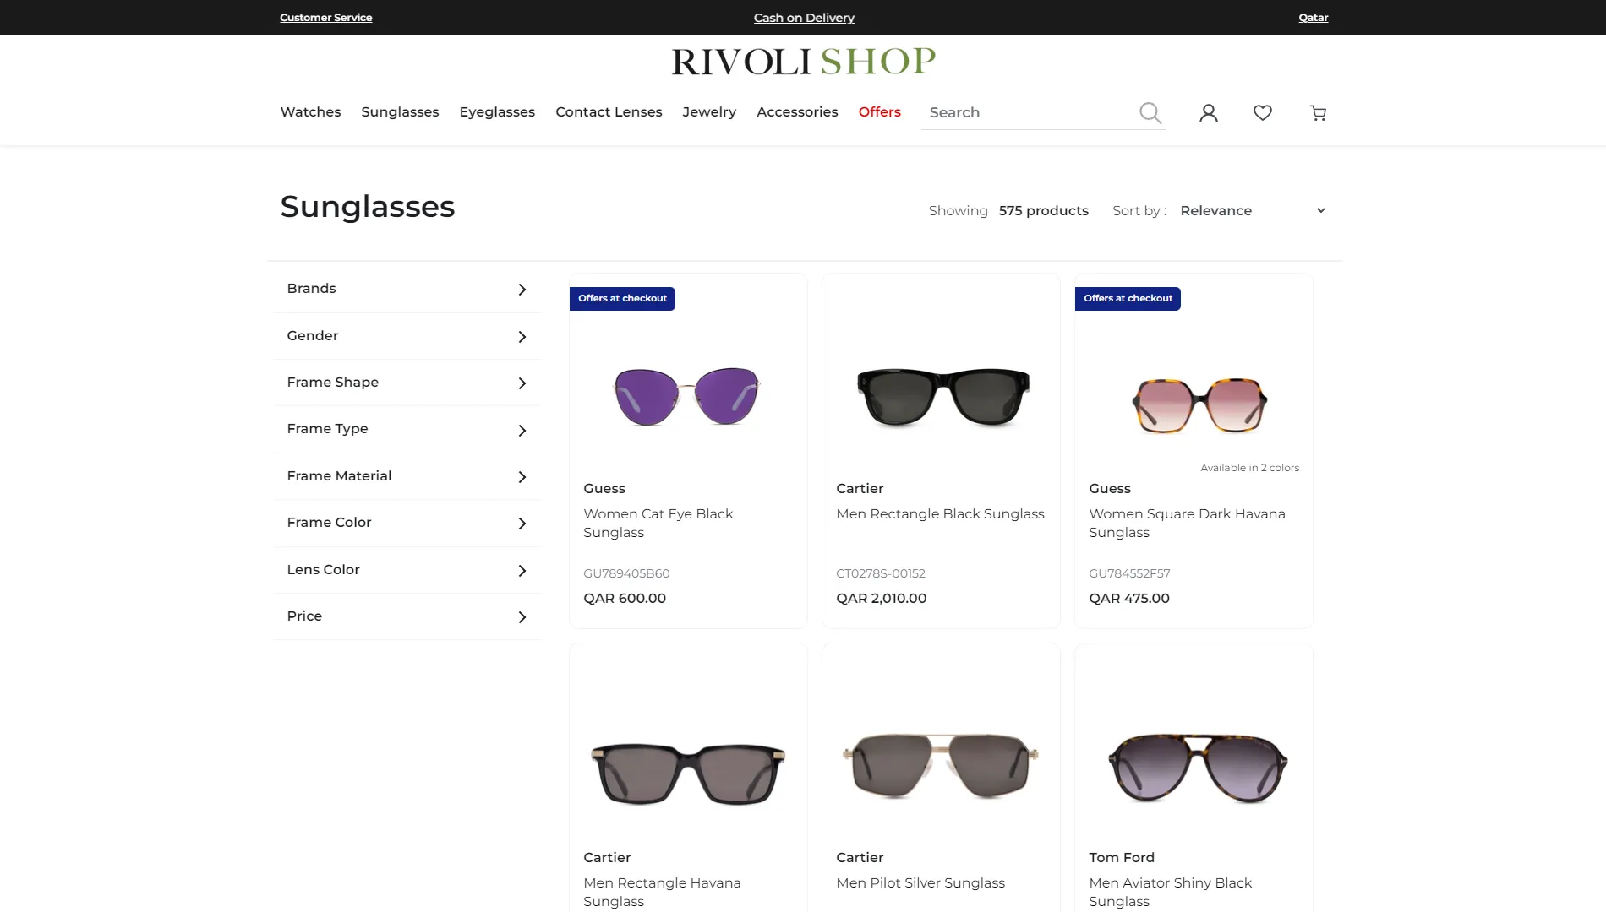The image size is (1606, 912).
Task: Open the wishlist heart icon
Action: pos(1263,112)
